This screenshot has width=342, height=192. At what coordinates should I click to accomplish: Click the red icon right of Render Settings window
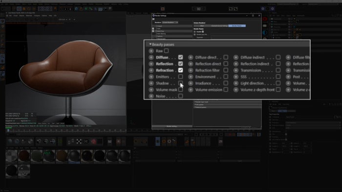pos(265,19)
